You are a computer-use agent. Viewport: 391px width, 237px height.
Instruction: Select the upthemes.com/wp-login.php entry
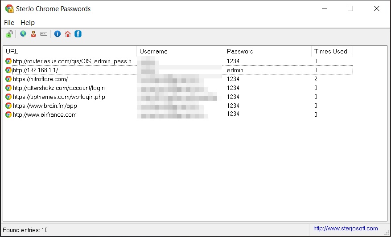[x=59, y=97]
